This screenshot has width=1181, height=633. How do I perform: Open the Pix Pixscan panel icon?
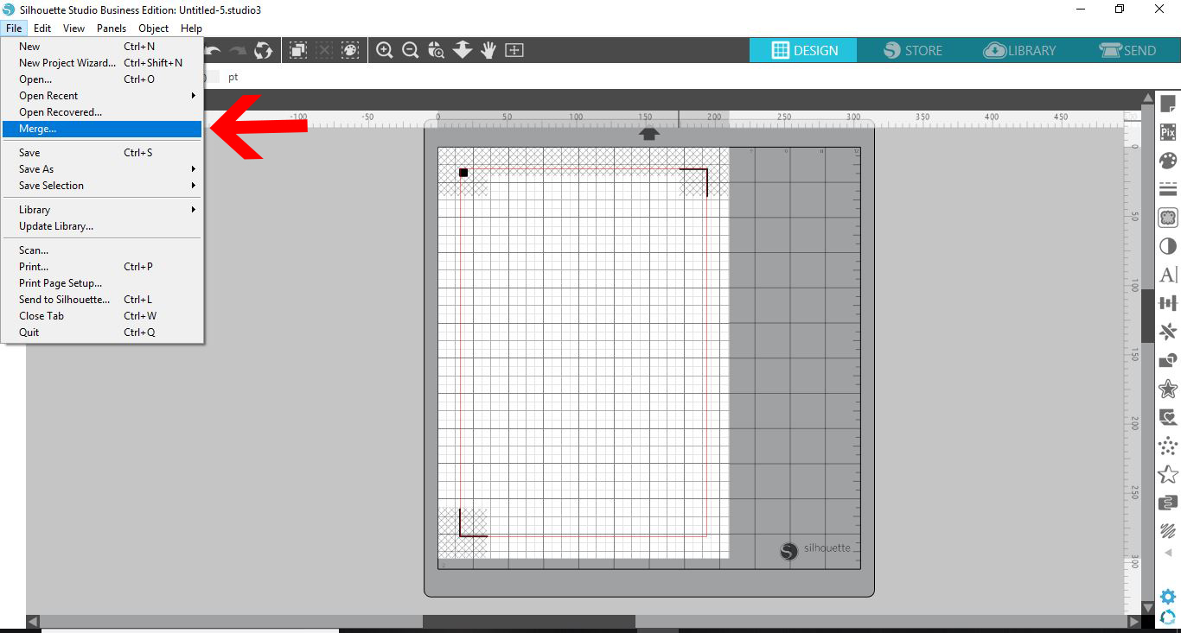coord(1168,132)
